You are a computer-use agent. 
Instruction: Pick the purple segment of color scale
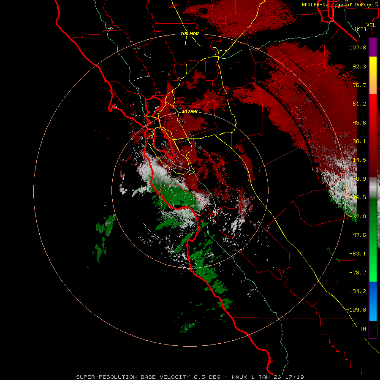tap(373, 47)
